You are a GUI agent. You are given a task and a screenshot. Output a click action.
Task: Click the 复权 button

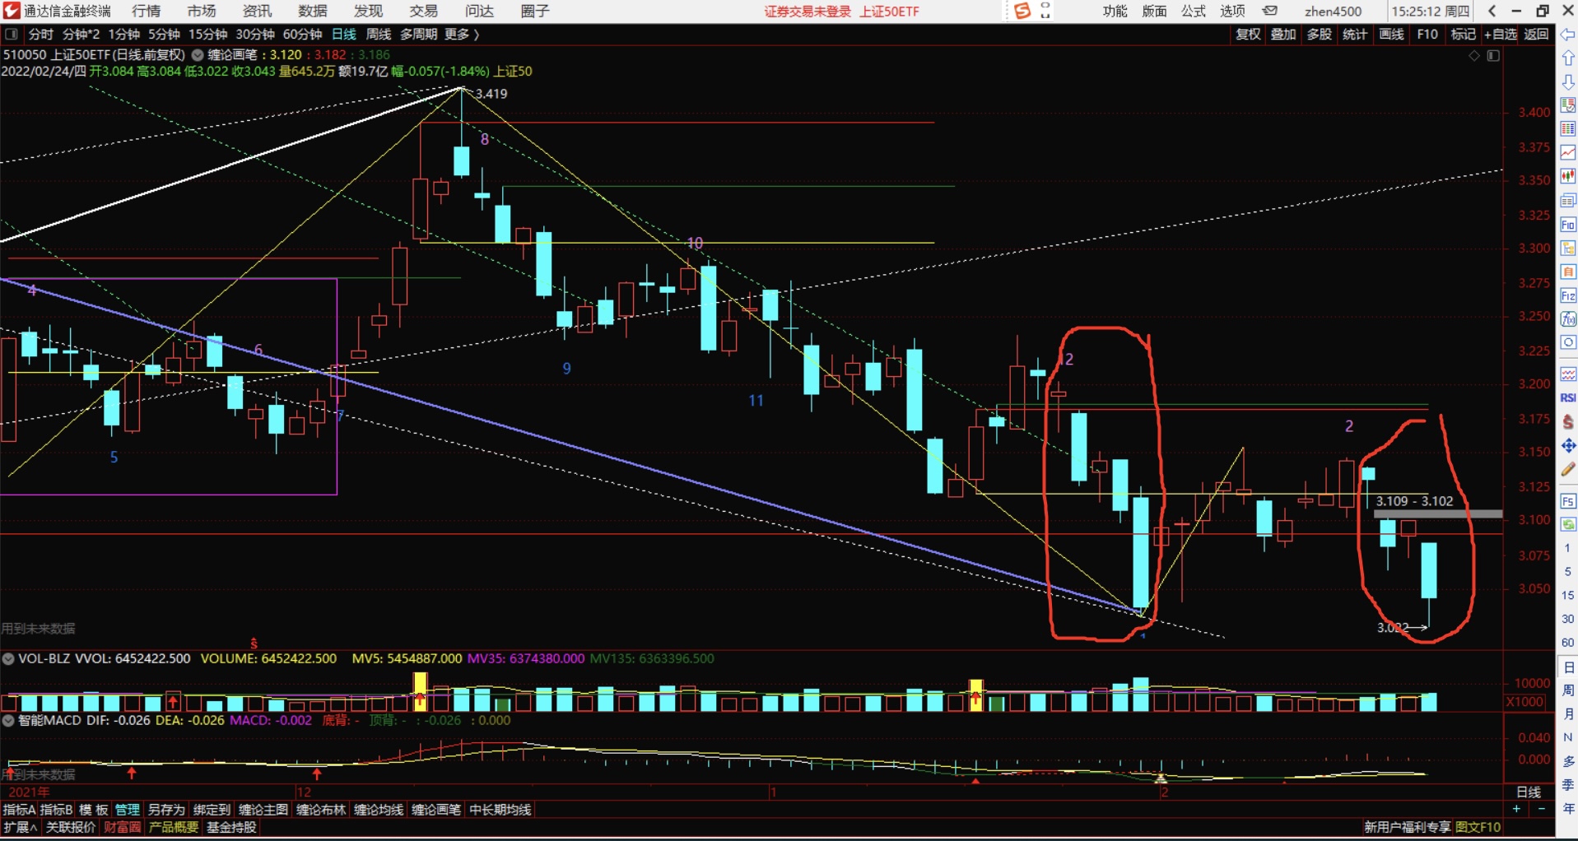tap(1249, 35)
